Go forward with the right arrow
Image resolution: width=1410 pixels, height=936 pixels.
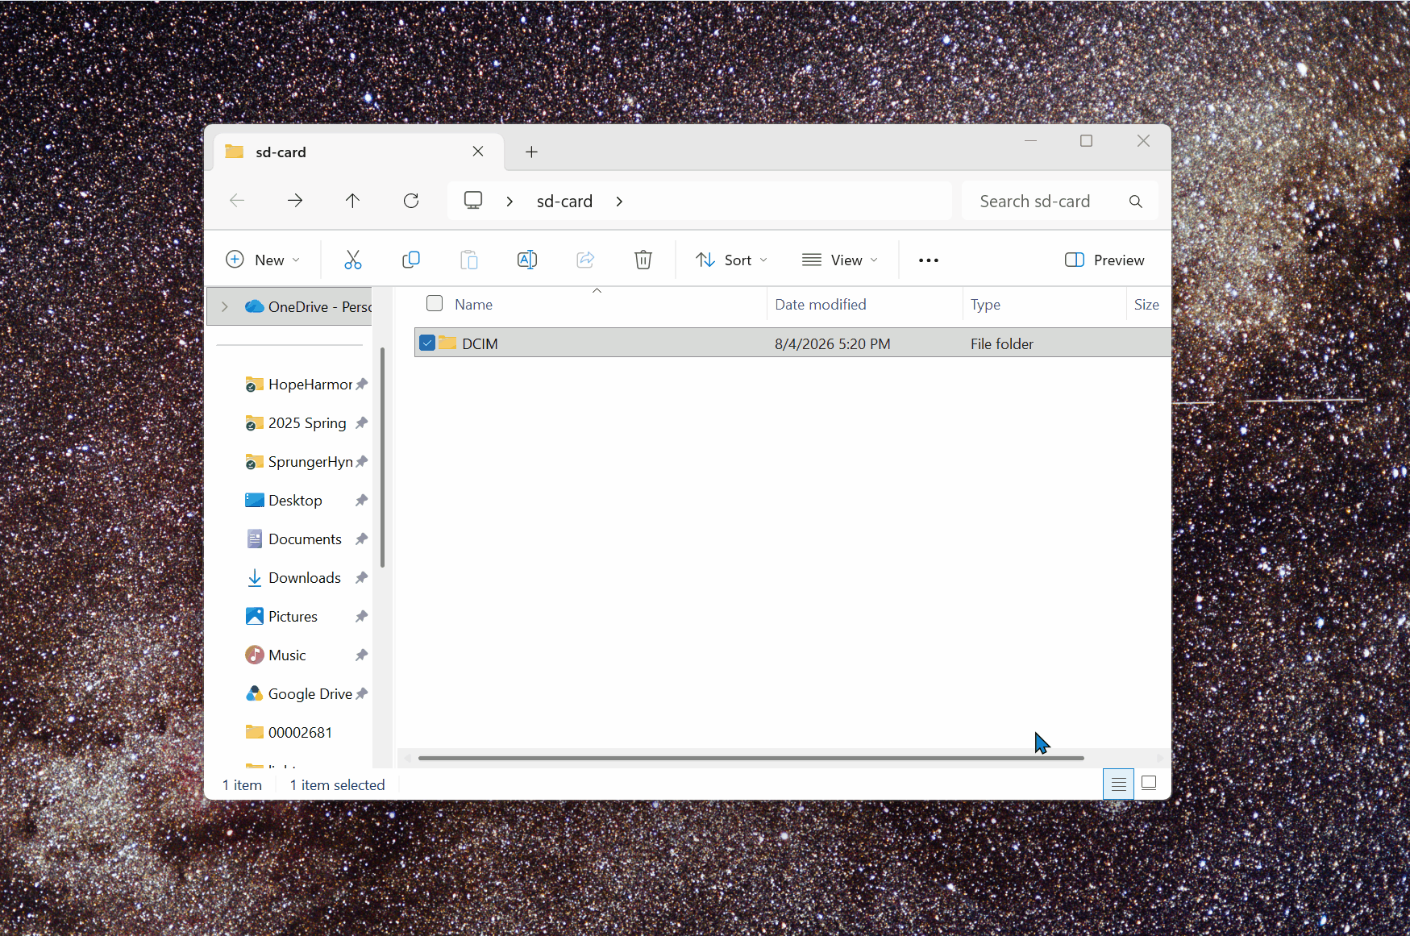(x=295, y=201)
